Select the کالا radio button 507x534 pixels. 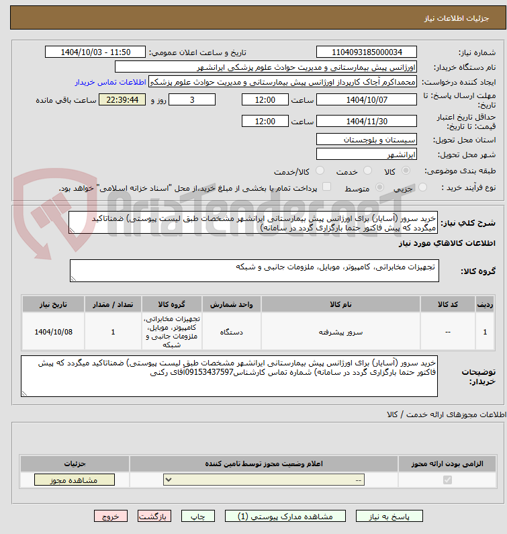coord(406,171)
